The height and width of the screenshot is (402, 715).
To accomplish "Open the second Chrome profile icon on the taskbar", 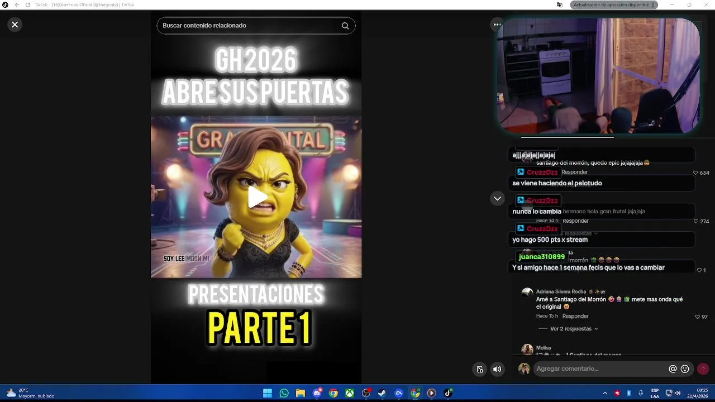I will coord(415,393).
